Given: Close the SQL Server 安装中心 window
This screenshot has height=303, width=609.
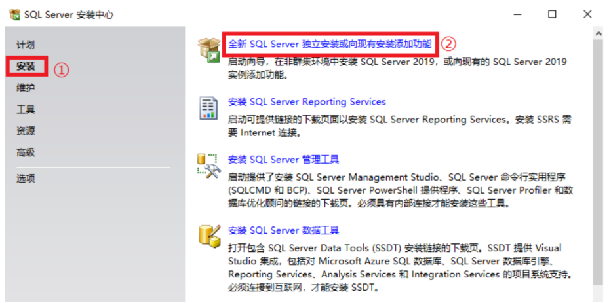Looking at the screenshot, I should (587, 14).
